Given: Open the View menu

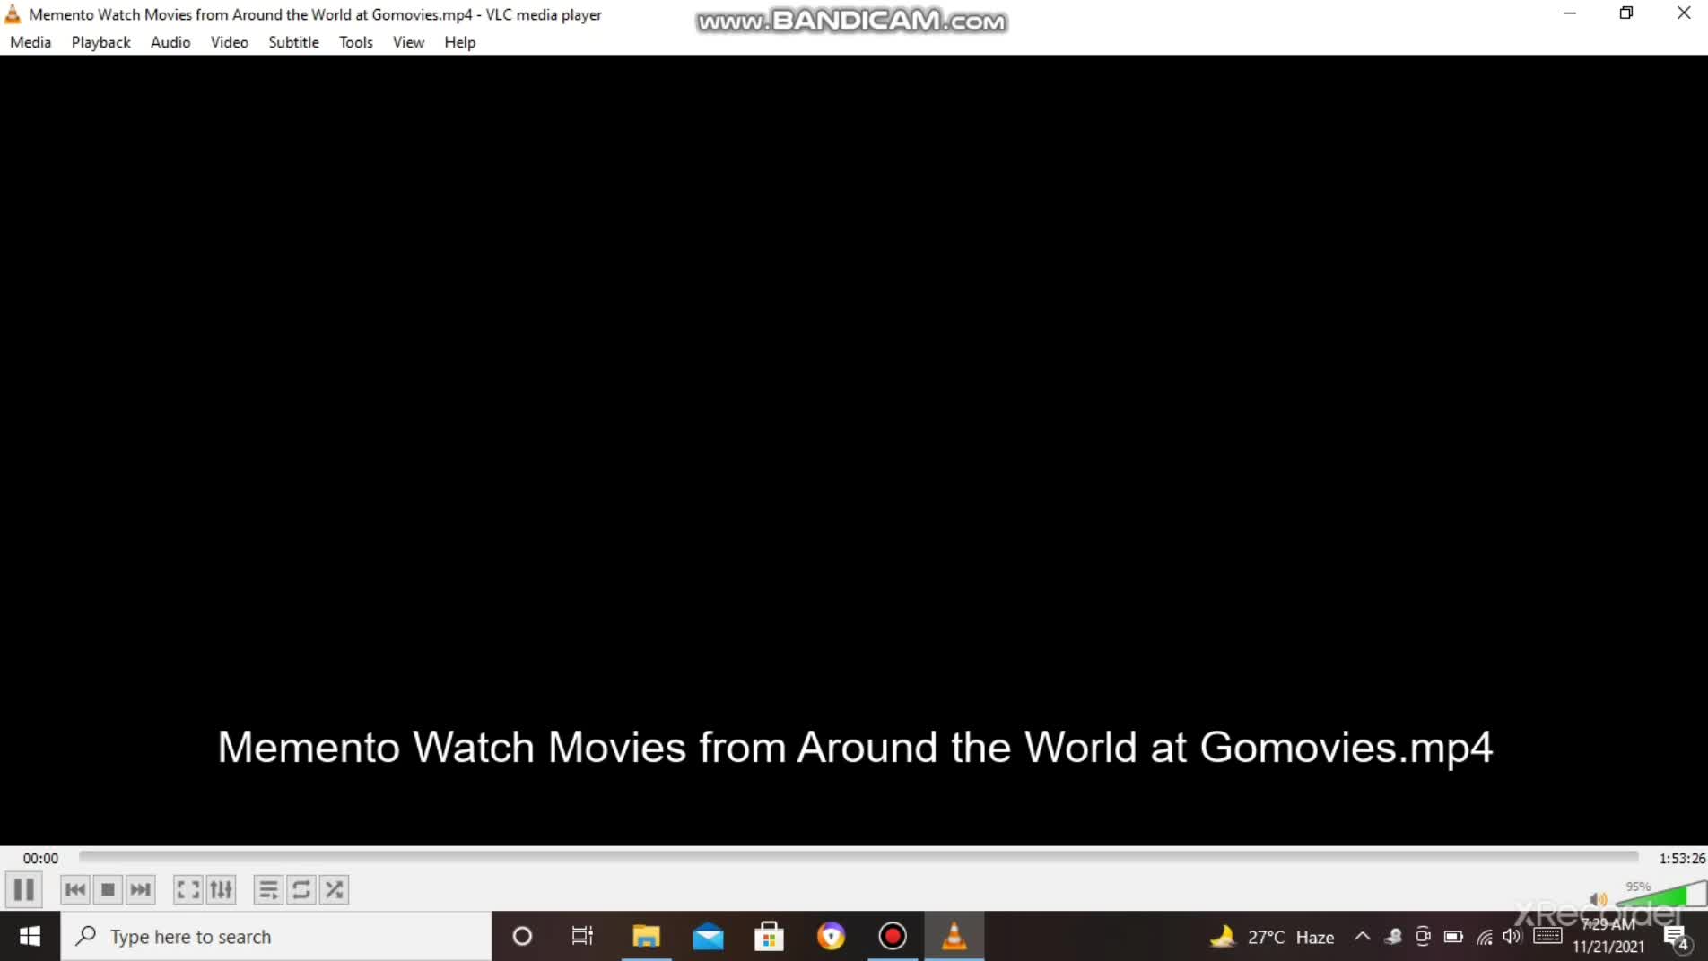Looking at the screenshot, I should click(x=408, y=42).
